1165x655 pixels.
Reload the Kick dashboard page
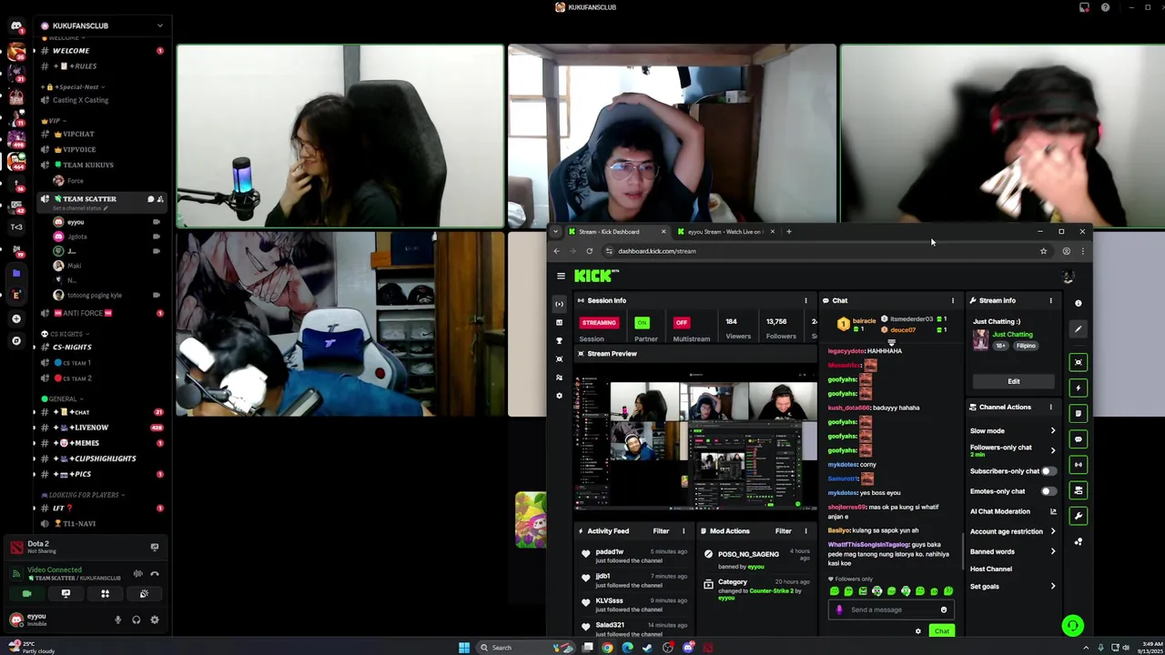[x=590, y=251]
